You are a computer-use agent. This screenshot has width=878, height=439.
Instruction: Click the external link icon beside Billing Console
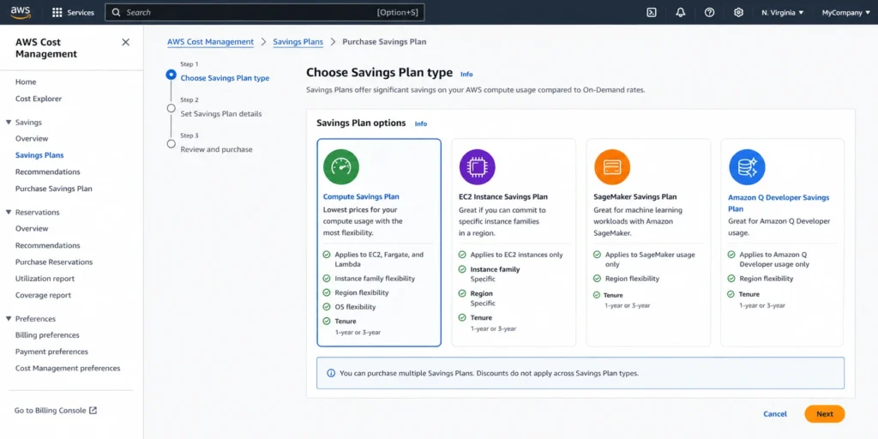(x=93, y=411)
